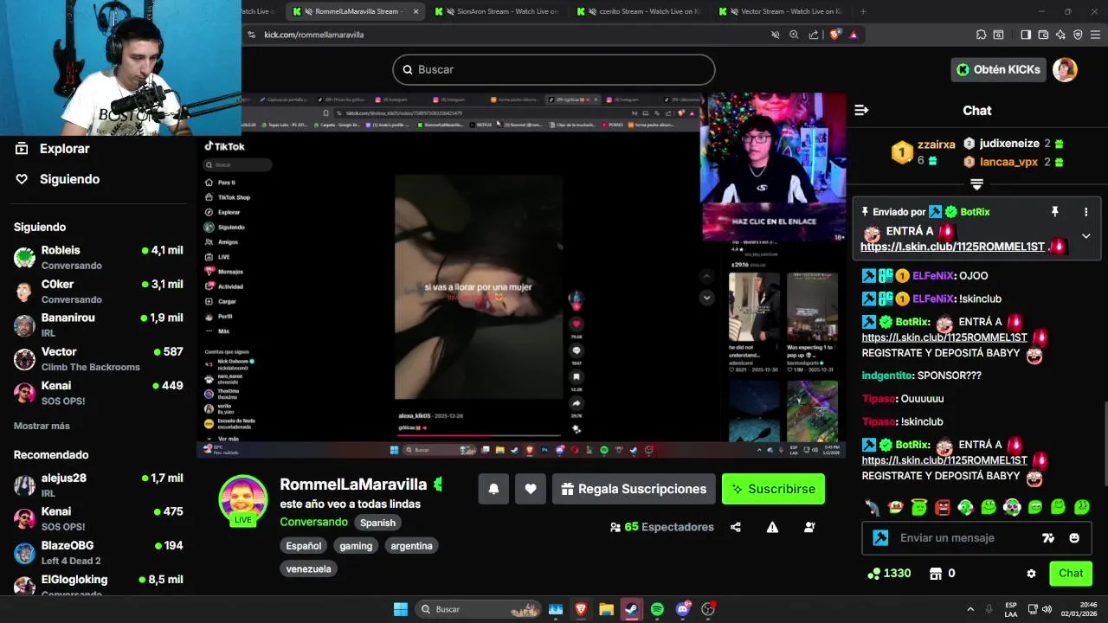Open the pinned skin.club link
Viewport: 1108px width, 623px height.
pyautogui.click(x=952, y=247)
